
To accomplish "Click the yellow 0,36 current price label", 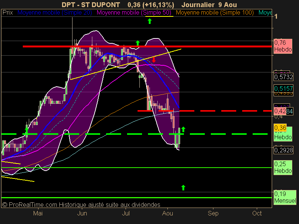I will (280, 128).
